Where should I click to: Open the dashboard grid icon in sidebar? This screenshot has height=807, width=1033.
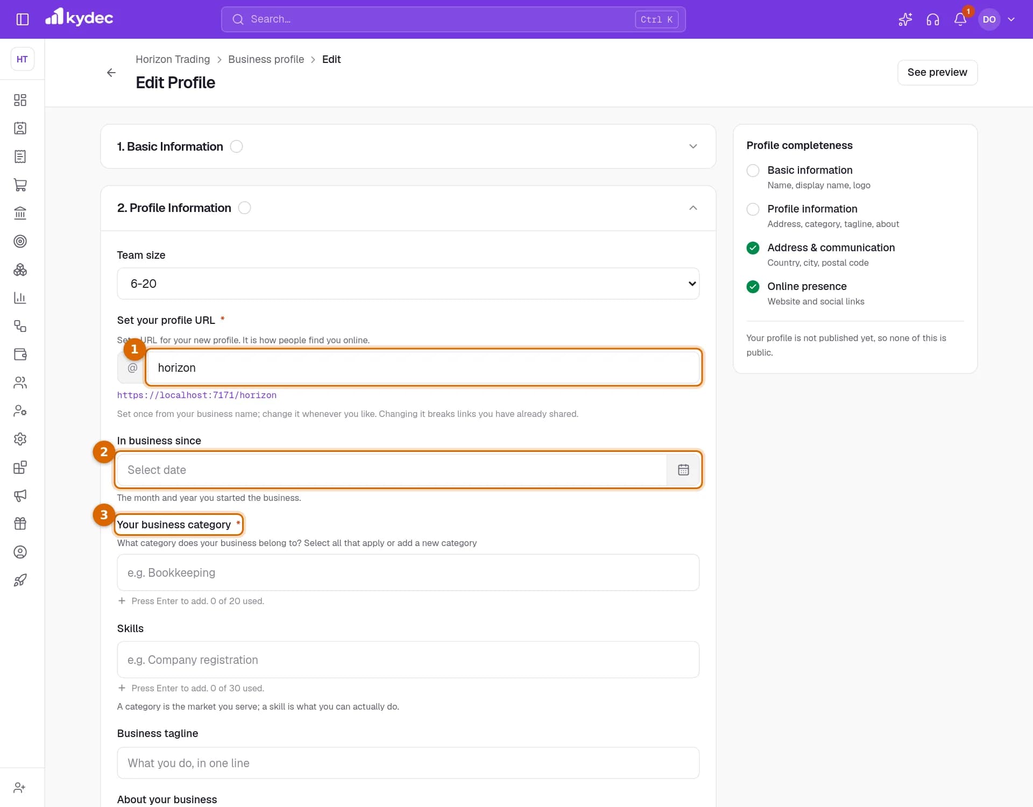20,100
